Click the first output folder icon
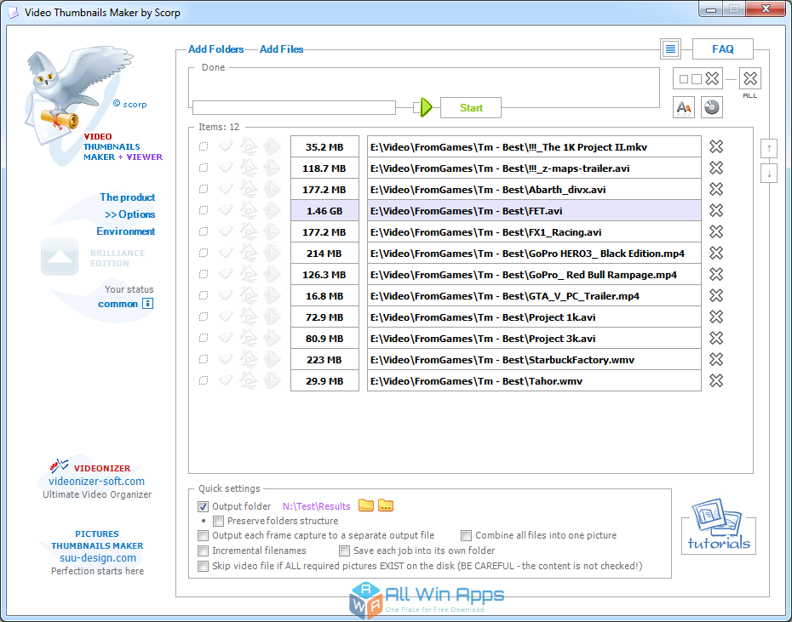This screenshot has width=792, height=622. [x=365, y=505]
